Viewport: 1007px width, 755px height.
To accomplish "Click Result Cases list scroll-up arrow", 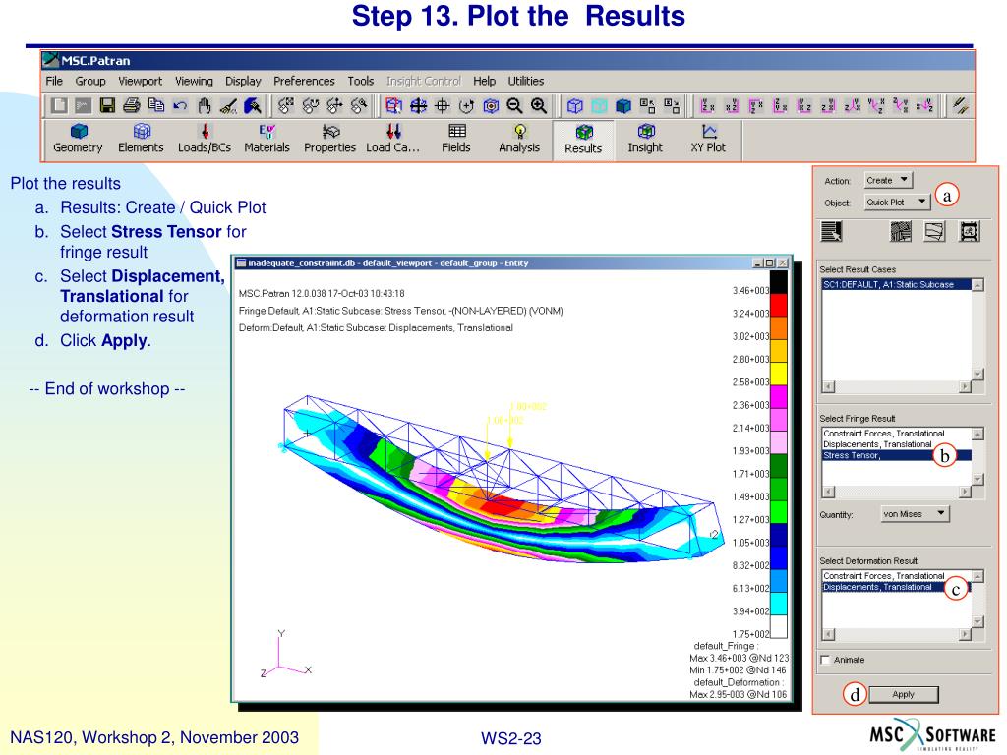I will pos(977,285).
